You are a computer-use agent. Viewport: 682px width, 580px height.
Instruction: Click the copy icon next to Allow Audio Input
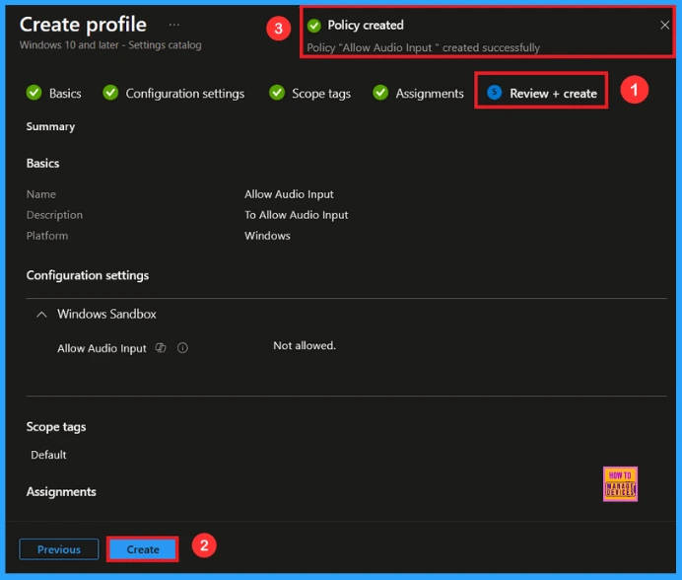[161, 348]
